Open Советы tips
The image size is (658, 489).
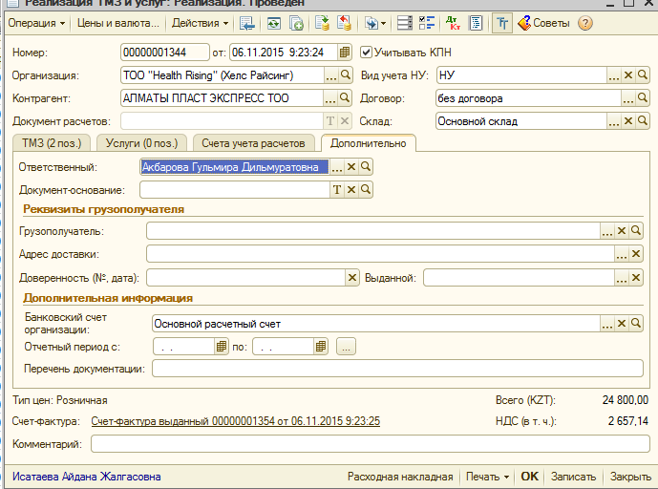(543, 23)
